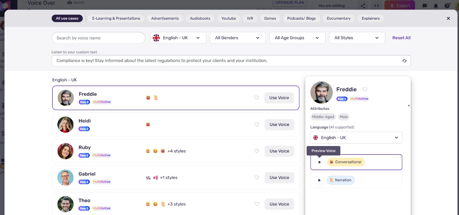Toggle heart beside Freddie in detail panel
The image size is (459, 215).
click(x=365, y=89)
